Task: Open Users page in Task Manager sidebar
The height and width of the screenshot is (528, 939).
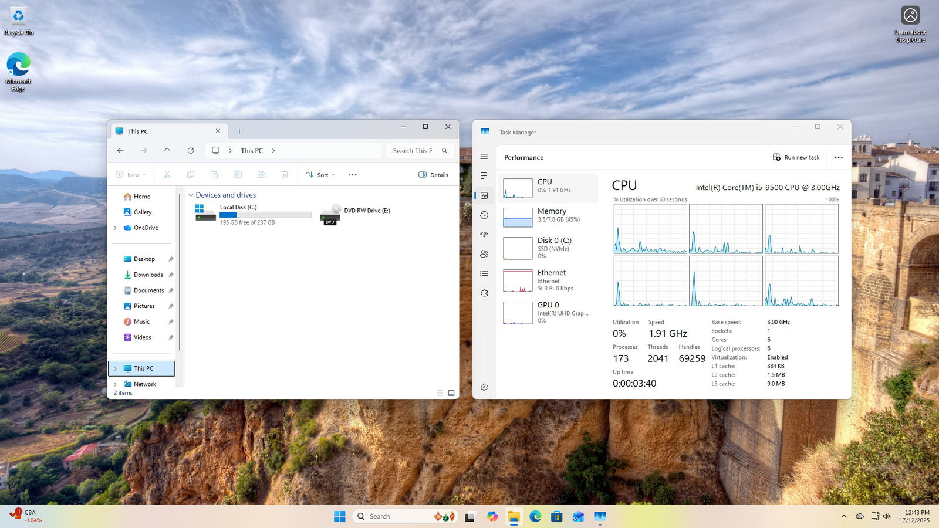Action: [x=484, y=254]
